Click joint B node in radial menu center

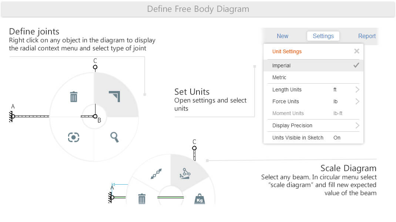point(95,117)
